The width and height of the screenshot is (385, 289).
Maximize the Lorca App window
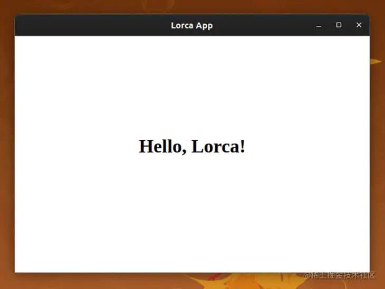tap(339, 25)
